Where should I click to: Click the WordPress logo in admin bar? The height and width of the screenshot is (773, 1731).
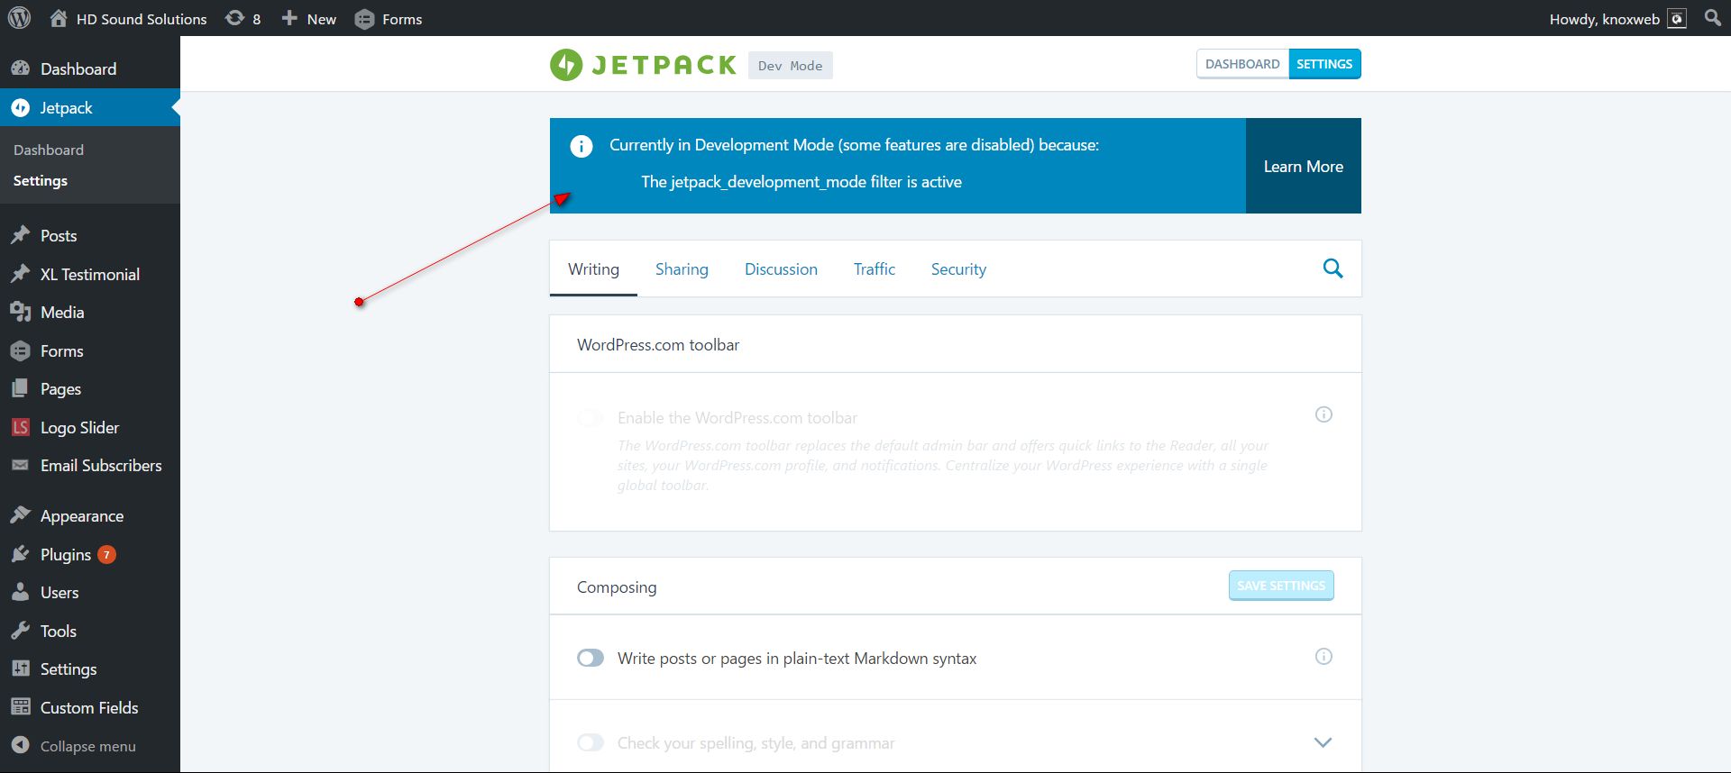tap(19, 18)
